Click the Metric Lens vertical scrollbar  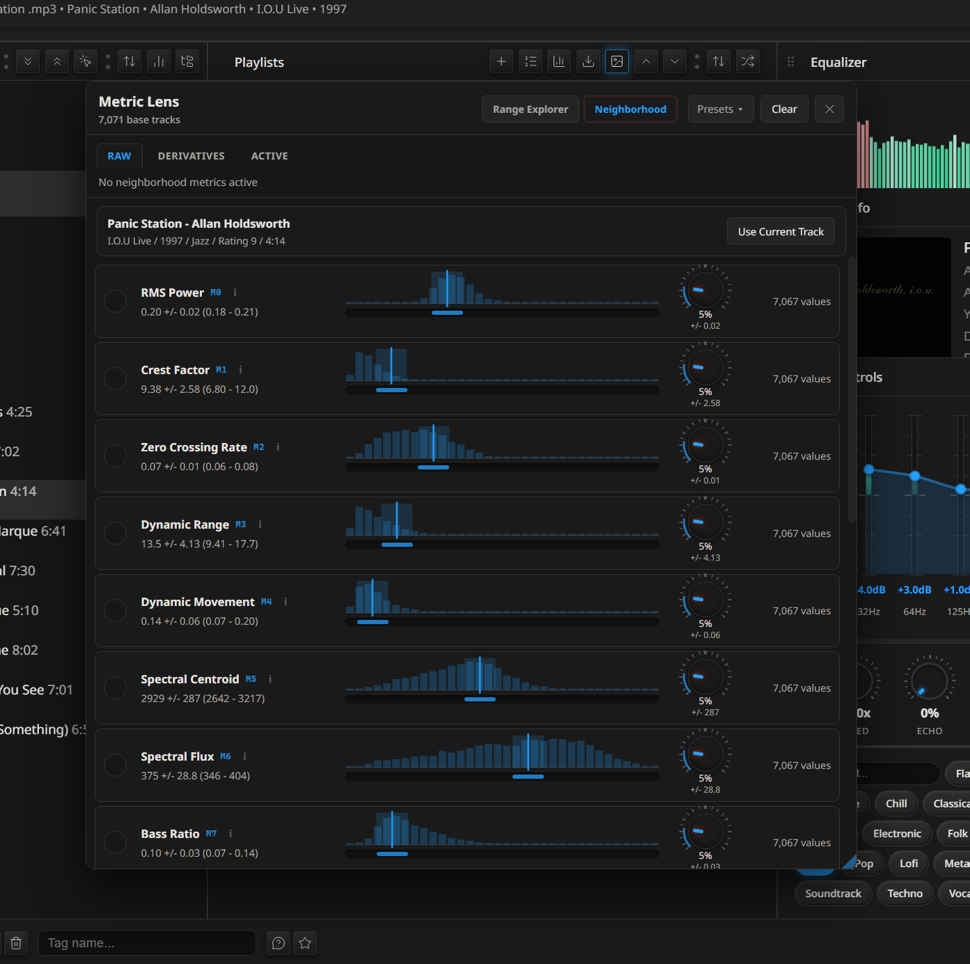852,390
